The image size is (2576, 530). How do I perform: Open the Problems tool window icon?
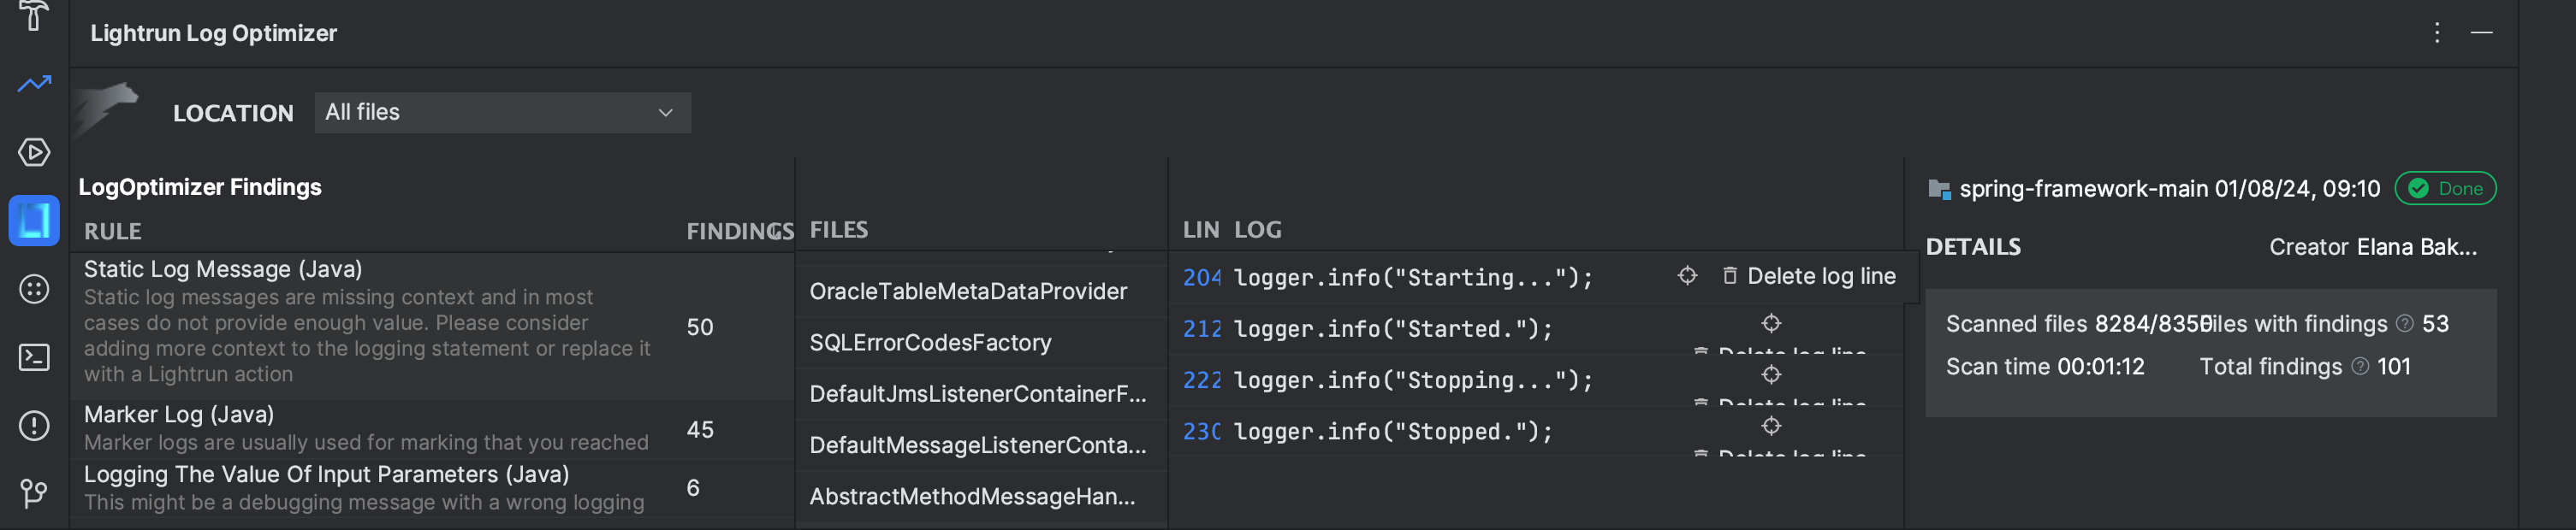(34, 425)
